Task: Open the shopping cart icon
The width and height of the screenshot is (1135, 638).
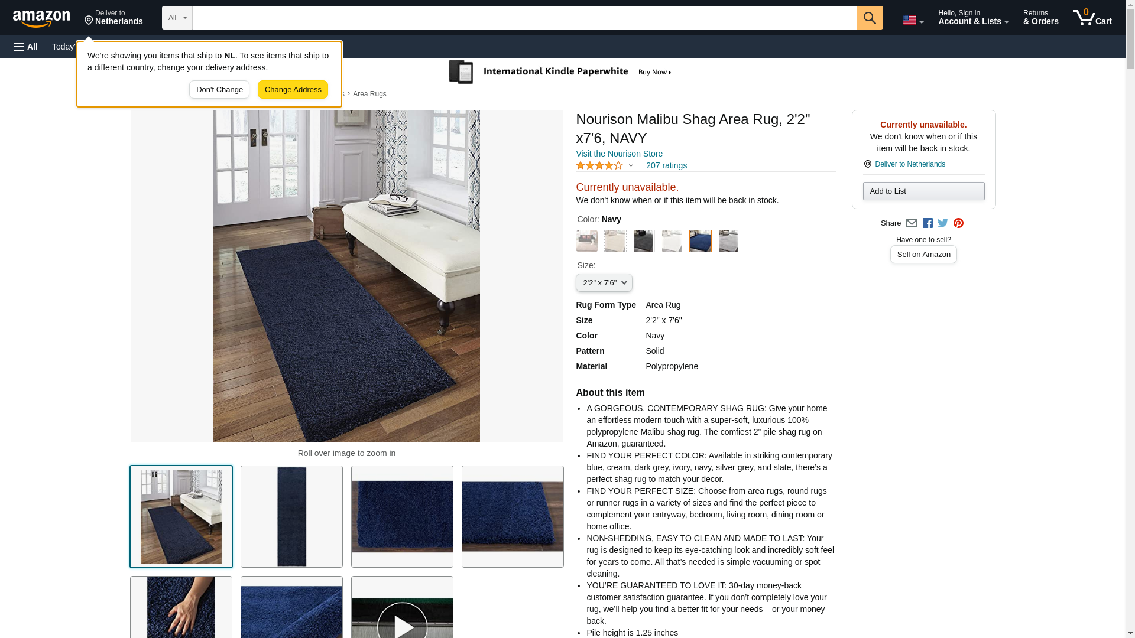Action: (1092, 18)
